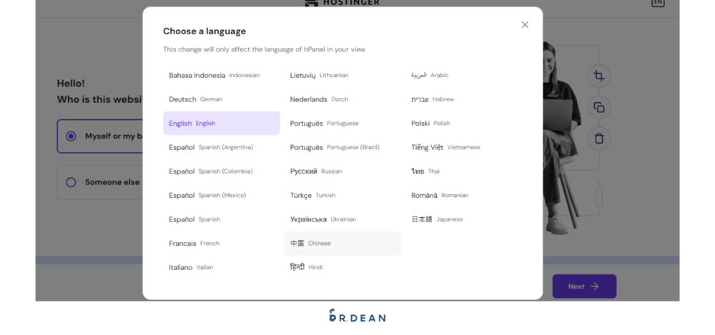Click the Dr. Dean logo at bottom
The image size is (715, 335).
coord(357,316)
